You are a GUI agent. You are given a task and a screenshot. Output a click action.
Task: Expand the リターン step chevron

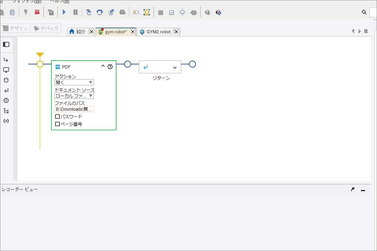point(175,67)
